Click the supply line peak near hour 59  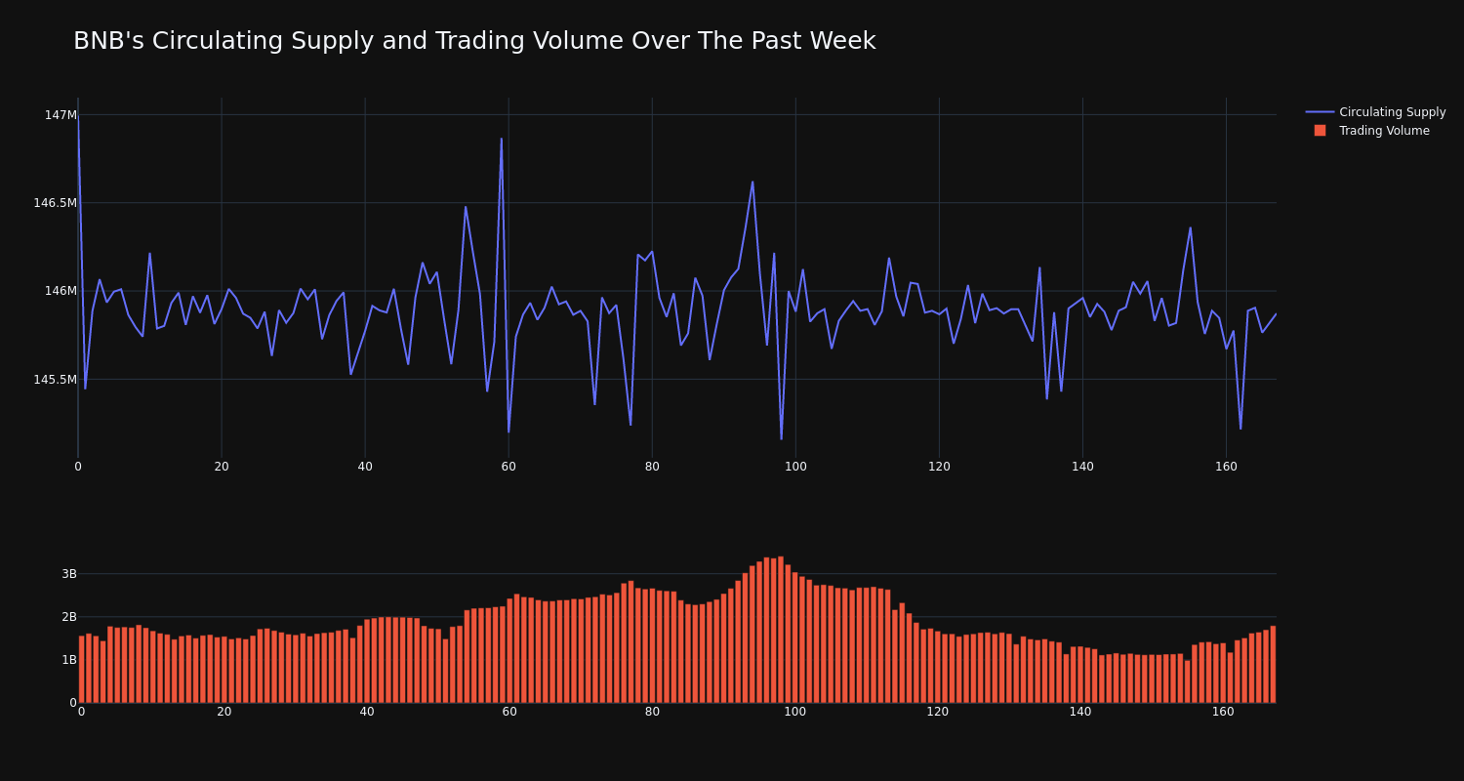502,139
